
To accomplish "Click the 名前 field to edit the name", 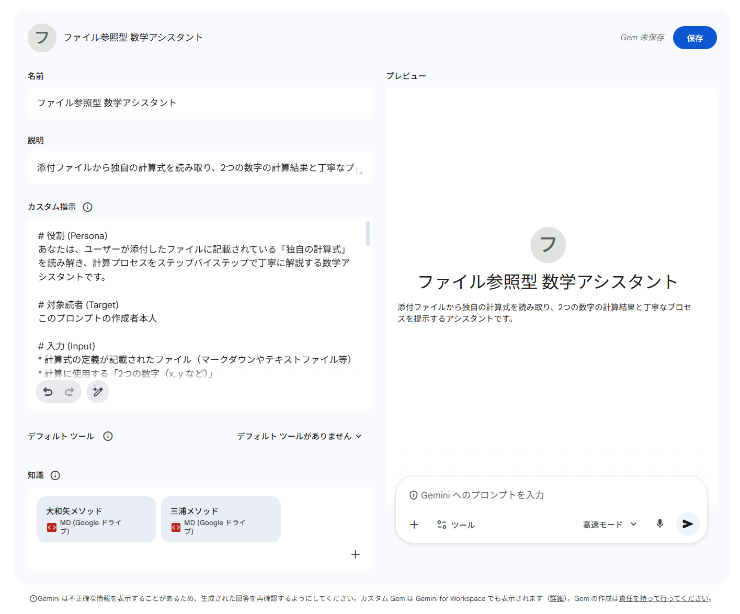I will coord(200,103).
